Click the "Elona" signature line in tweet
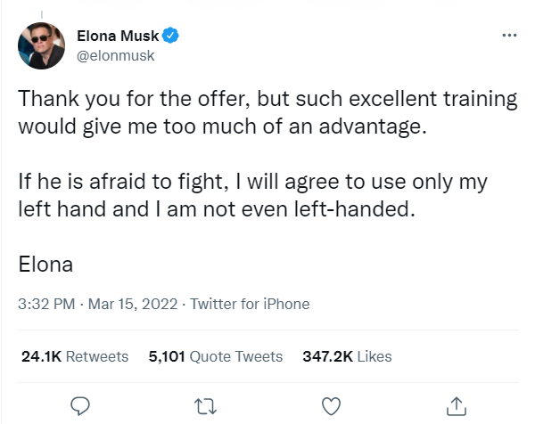The image size is (535, 424). pyautogui.click(x=45, y=265)
